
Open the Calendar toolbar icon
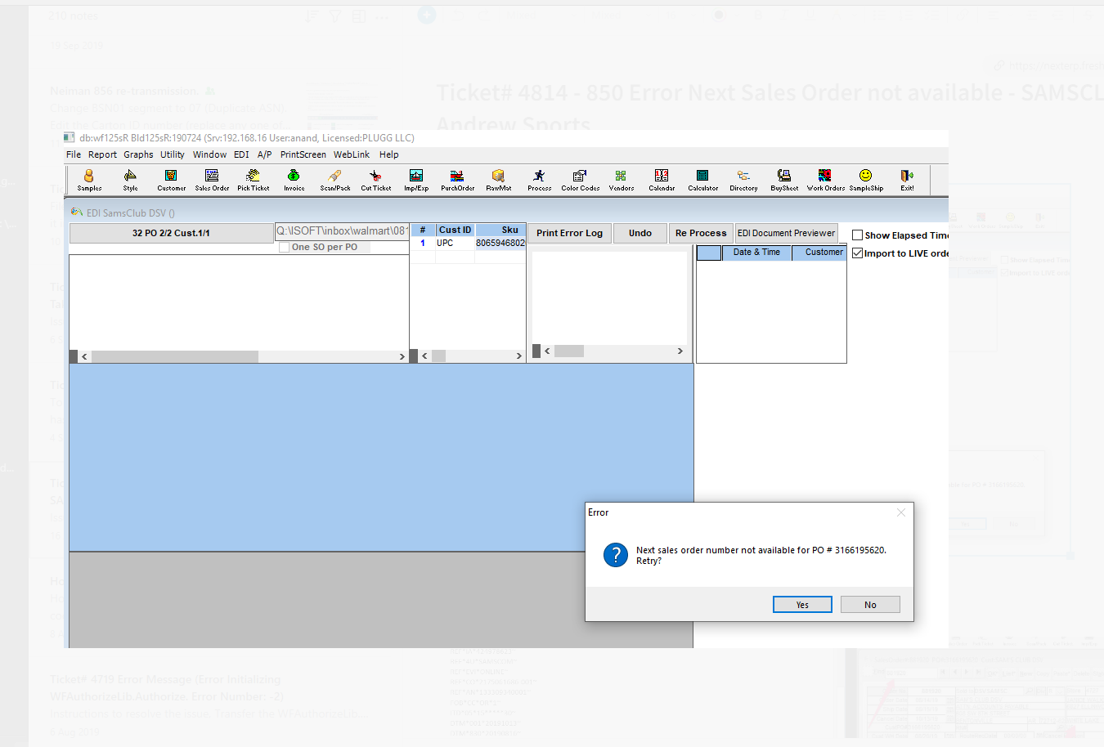tap(662, 180)
